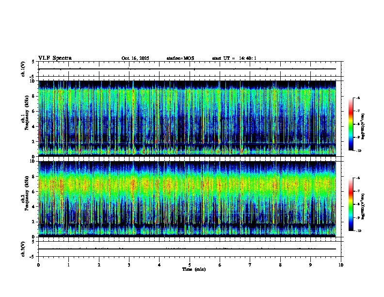The height and width of the screenshot is (297, 384).
Task: Select the "start UT = 14:40: 1" text
Action: [234, 58]
